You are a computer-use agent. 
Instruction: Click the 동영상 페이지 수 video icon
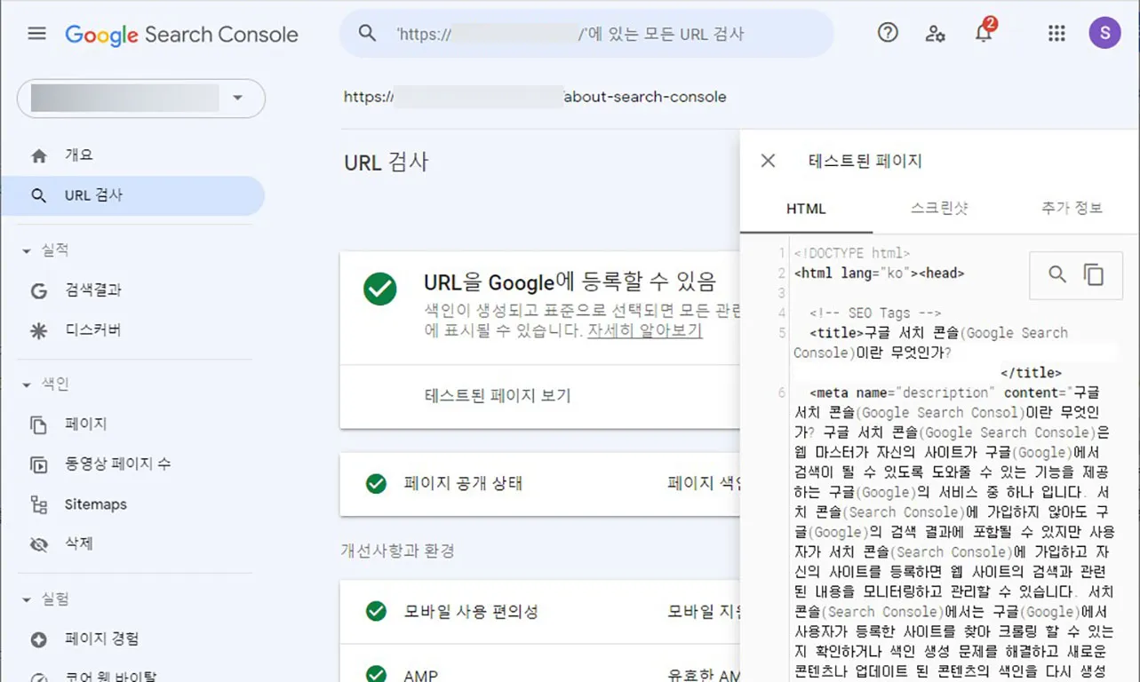tap(38, 464)
